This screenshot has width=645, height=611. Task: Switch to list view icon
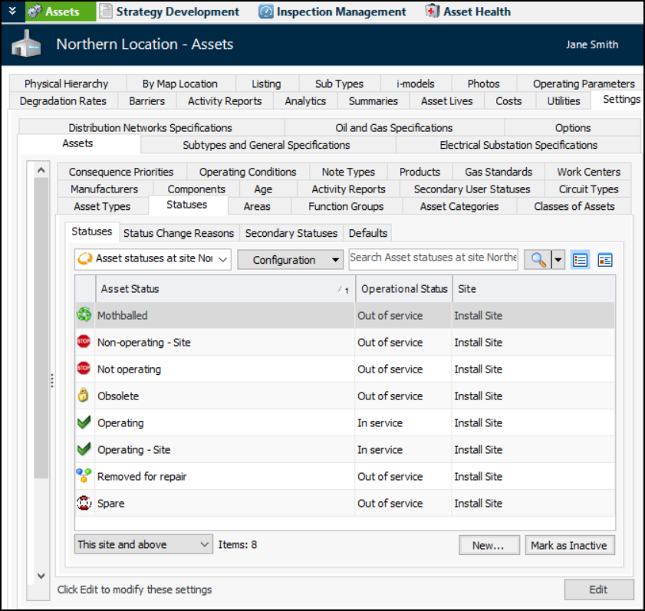click(x=581, y=260)
